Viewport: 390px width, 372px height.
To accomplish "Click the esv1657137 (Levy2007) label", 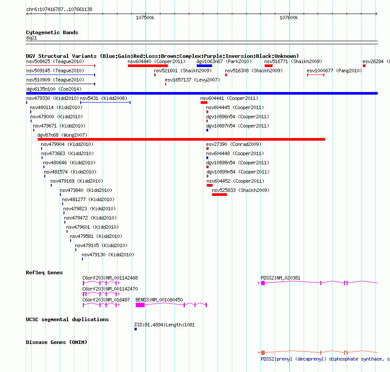I will click(x=192, y=80).
